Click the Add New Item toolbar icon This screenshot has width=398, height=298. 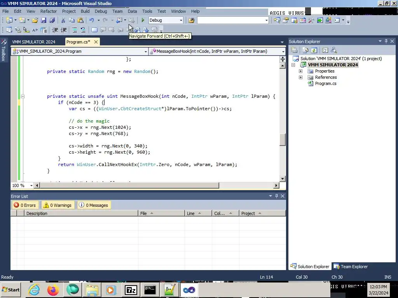tap(22, 20)
